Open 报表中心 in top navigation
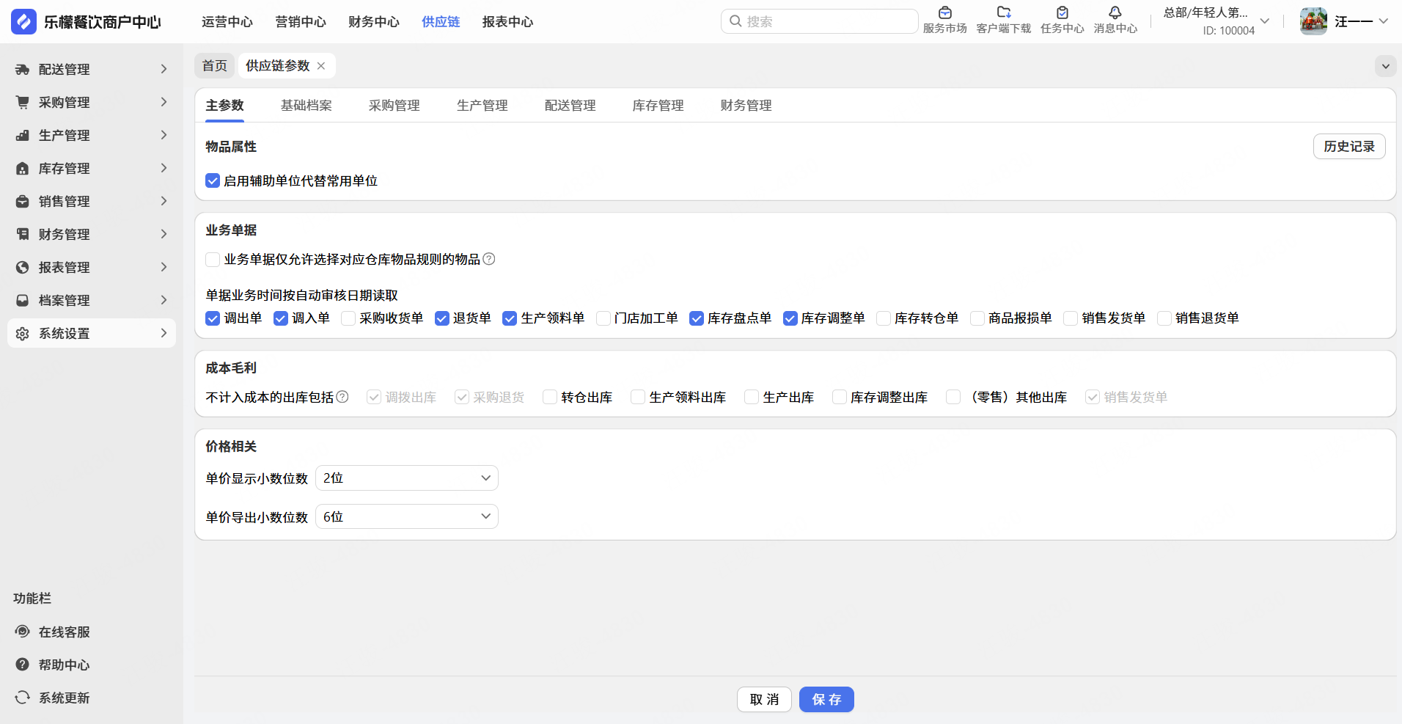 507,22
